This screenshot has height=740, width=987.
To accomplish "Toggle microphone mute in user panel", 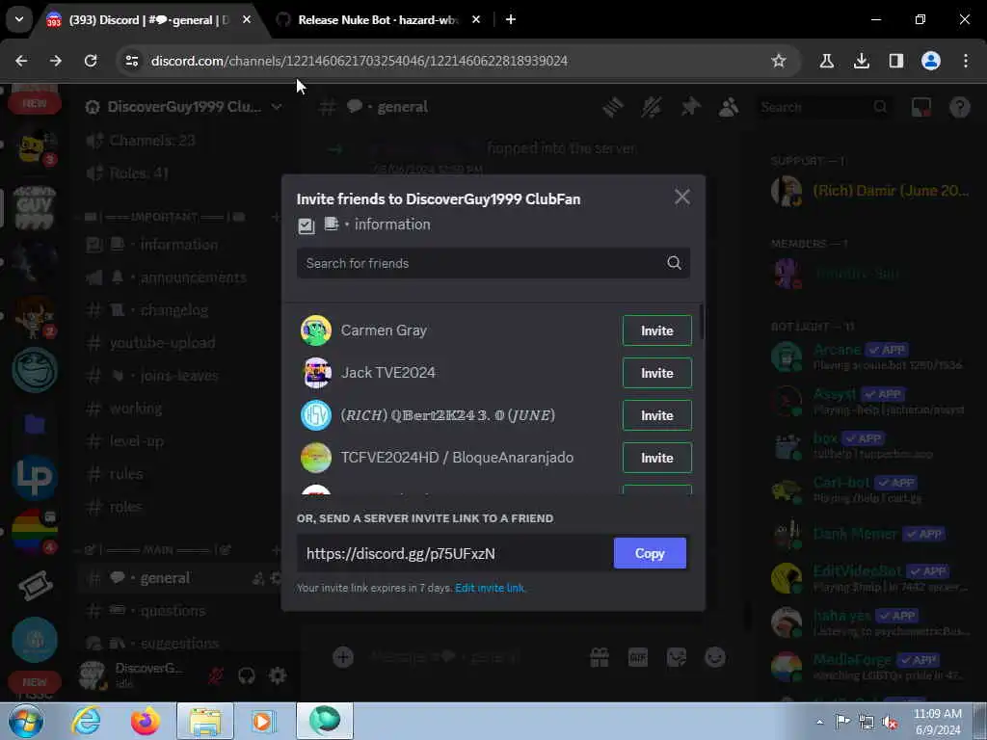I will pos(215,675).
